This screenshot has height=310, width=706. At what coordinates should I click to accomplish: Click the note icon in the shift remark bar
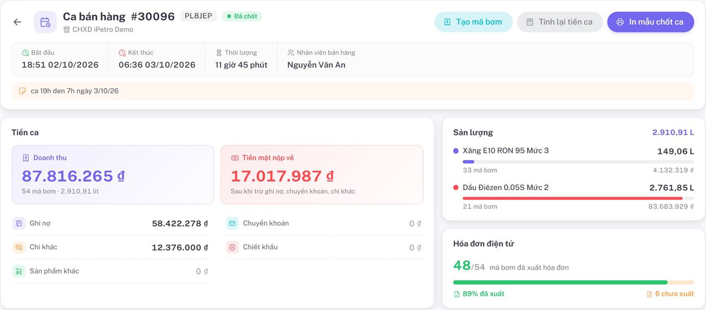pos(23,91)
